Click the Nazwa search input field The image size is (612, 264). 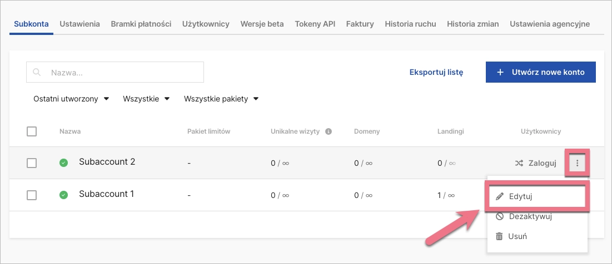122,72
